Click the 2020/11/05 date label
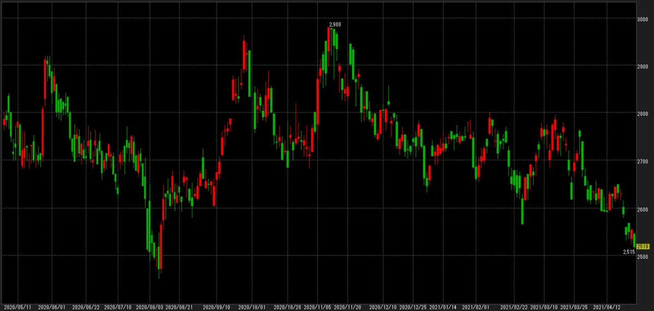 click(x=317, y=307)
